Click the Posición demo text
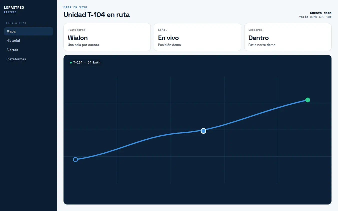 pyautogui.click(x=169, y=45)
